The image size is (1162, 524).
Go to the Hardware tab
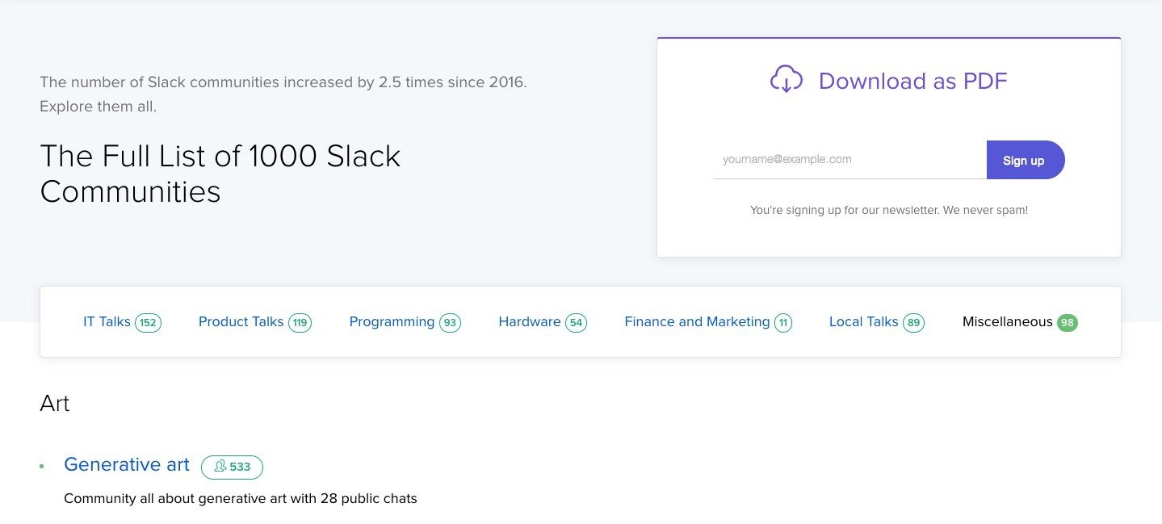(x=529, y=322)
